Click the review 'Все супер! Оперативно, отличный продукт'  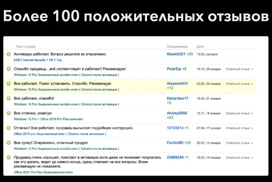pyautogui.click(x=51, y=143)
